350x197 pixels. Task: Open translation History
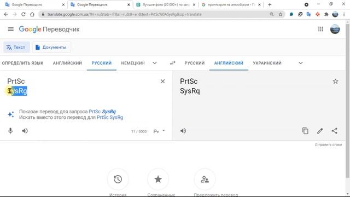[118, 179]
